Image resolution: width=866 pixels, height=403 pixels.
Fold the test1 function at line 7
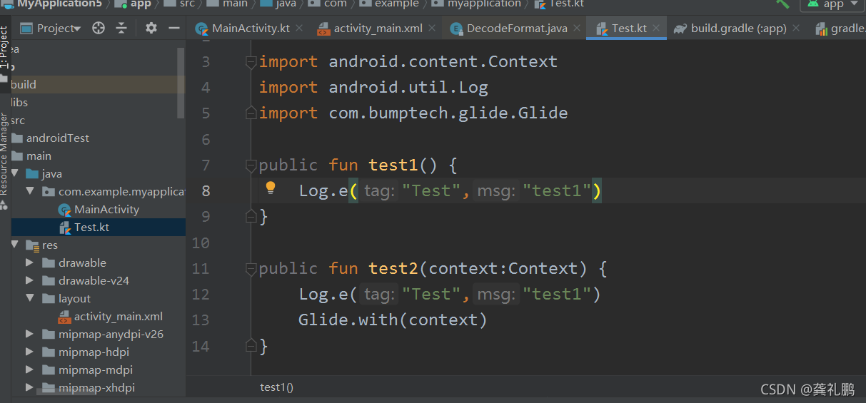[251, 165]
